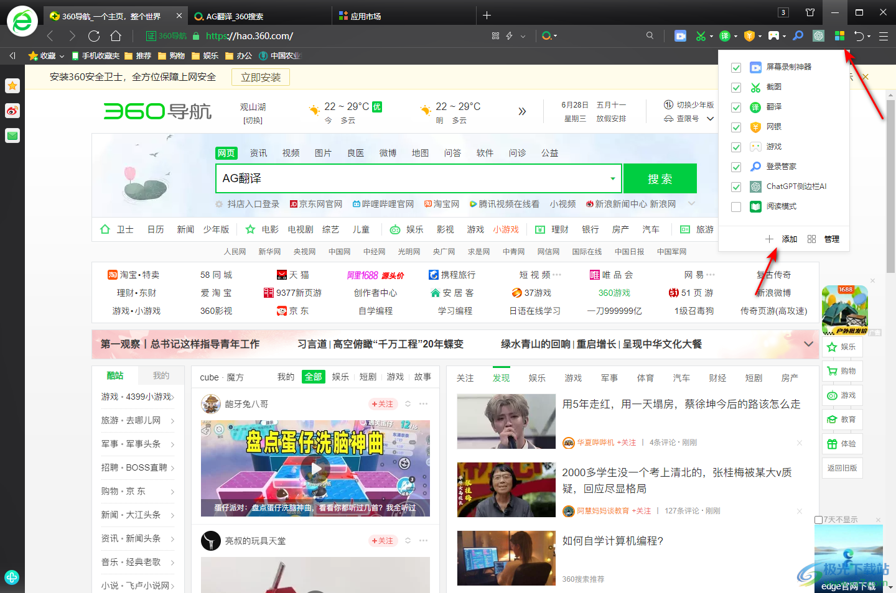Click the scissors screenshot toolbar icon
The width and height of the screenshot is (896, 593).
pos(701,36)
